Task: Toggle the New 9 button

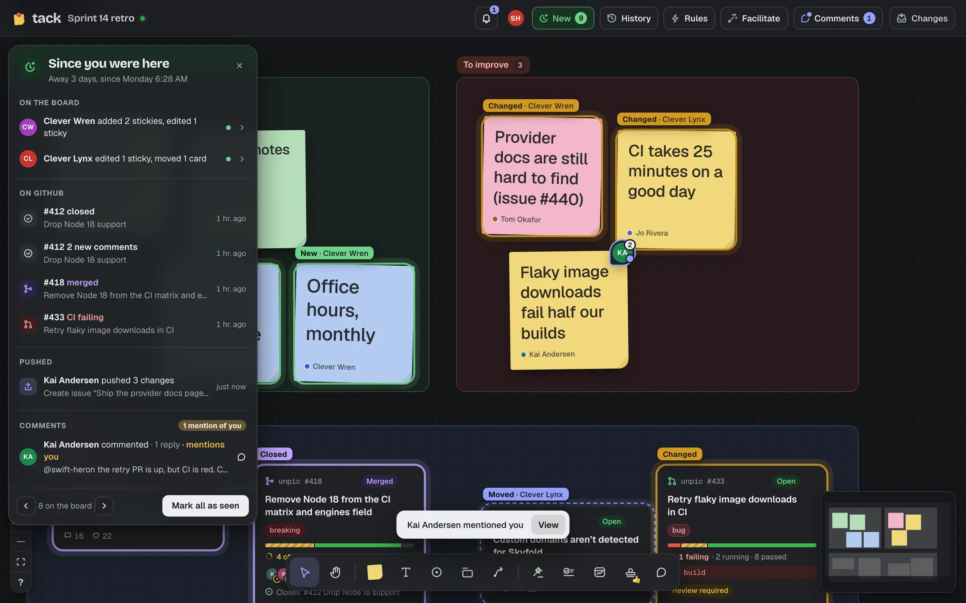Action: pos(563,18)
